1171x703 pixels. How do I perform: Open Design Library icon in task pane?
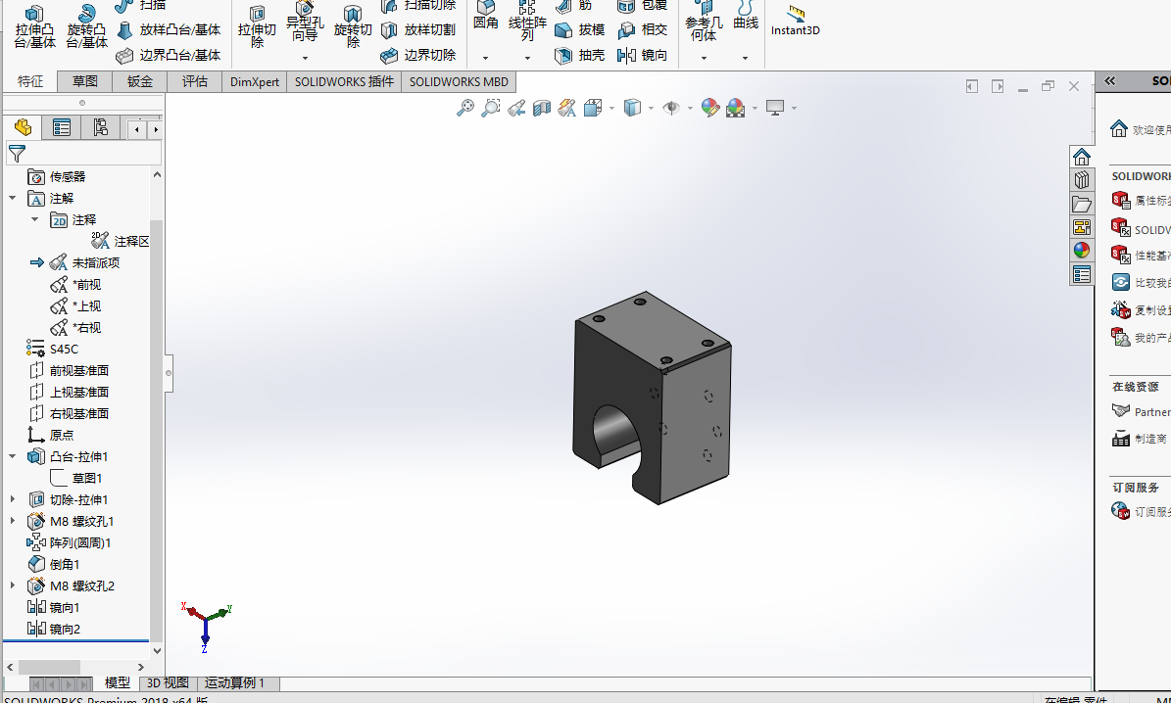[1082, 180]
